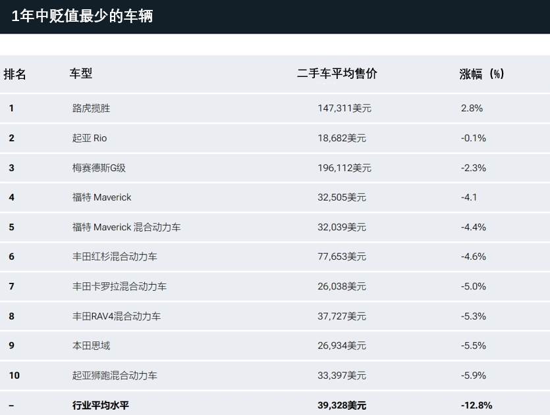Image resolution: width=550 pixels, height=415 pixels.
Task: Click the 涨幅（%） column header
Action: pos(481,74)
